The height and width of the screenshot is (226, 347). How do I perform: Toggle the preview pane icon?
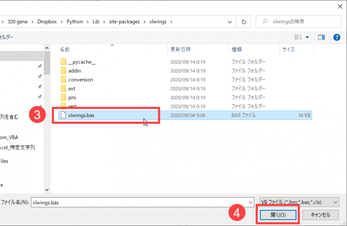point(321,37)
